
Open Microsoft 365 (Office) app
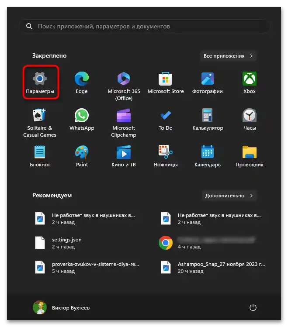click(x=124, y=86)
